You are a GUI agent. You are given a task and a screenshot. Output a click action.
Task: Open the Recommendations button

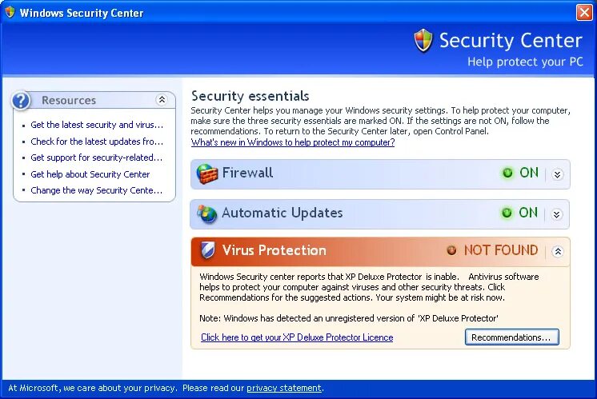(511, 337)
